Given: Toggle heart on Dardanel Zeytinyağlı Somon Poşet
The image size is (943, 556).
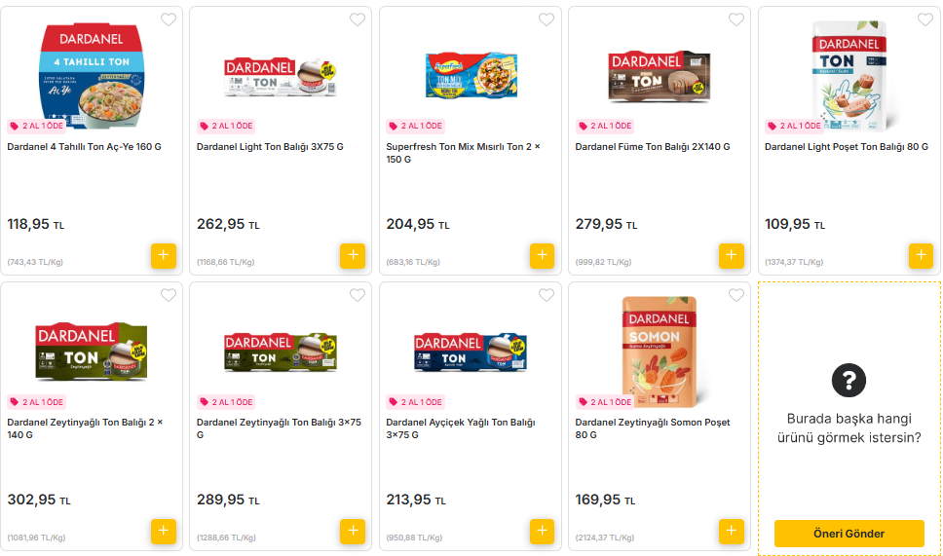Looking at the screenshot, I should (736, 296).
